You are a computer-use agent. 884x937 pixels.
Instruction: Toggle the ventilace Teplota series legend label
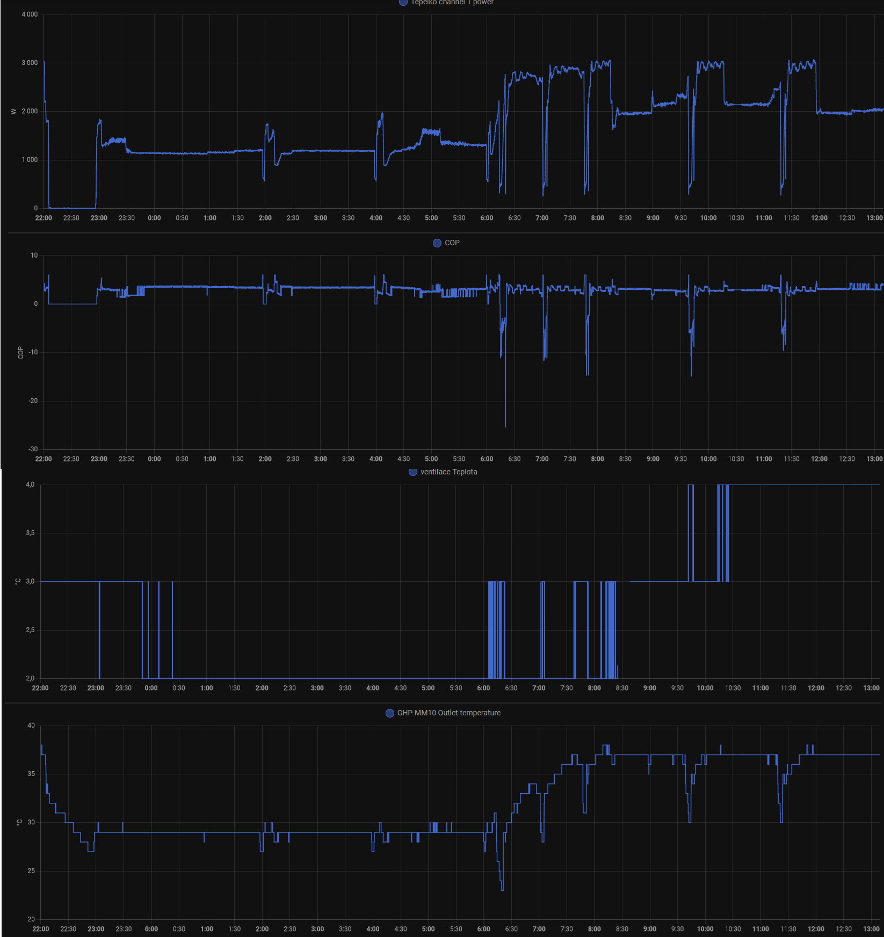(x=449, y=472)
